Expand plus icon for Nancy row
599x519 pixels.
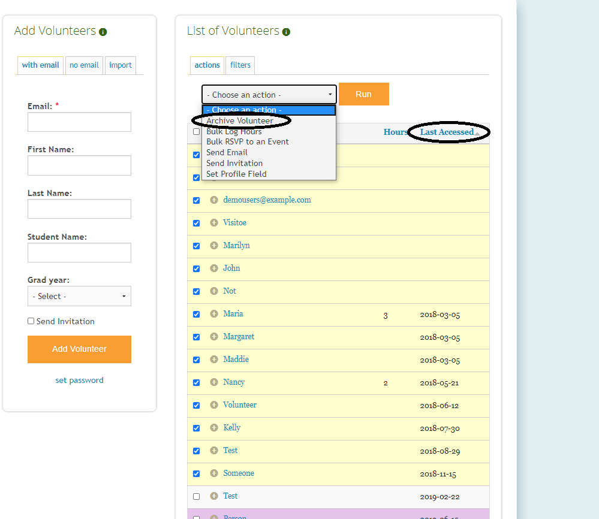214,382
